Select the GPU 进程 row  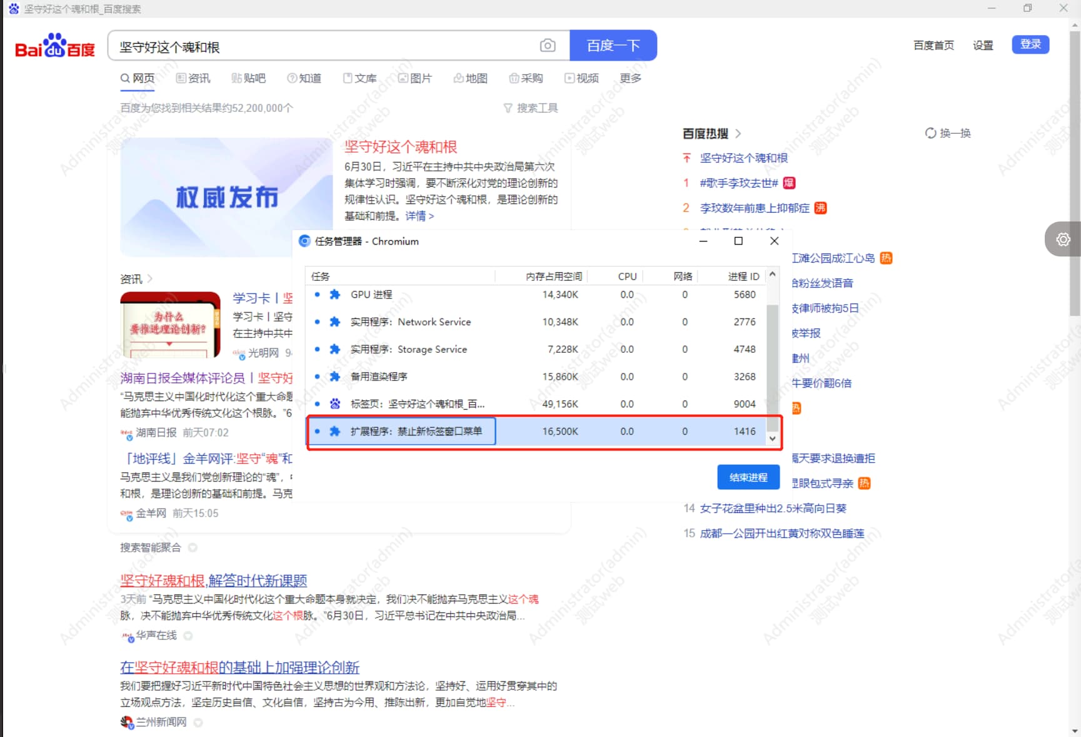(x=536, y=295)
